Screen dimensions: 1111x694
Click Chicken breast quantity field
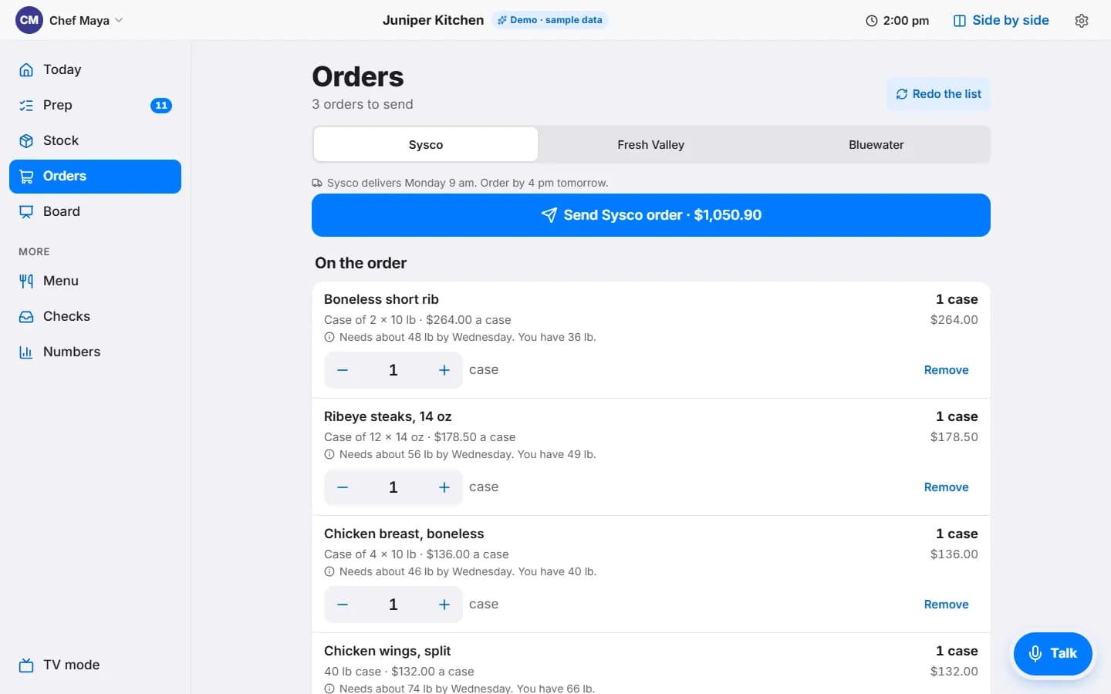393,605
